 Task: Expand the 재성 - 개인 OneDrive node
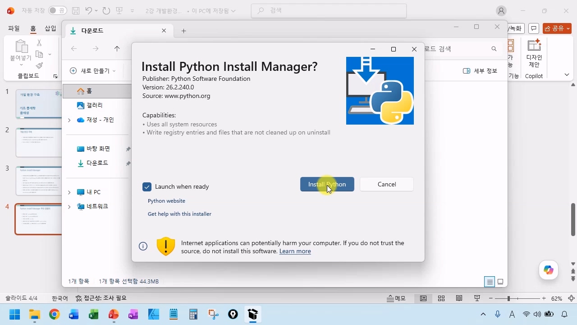69,120
